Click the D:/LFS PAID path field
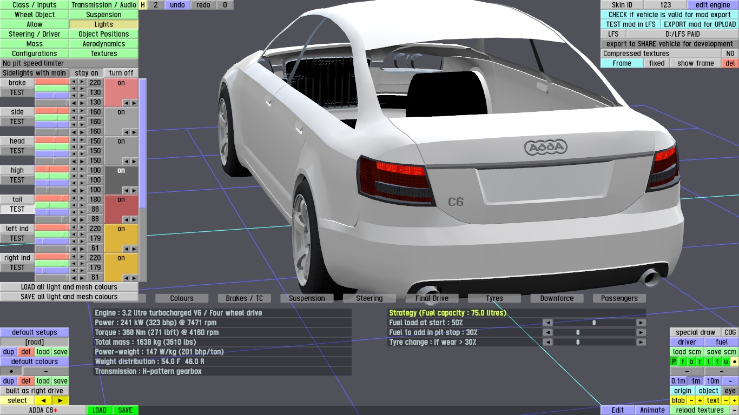The width and height of the screenshot is (739, 415). (x=682, y=34)
